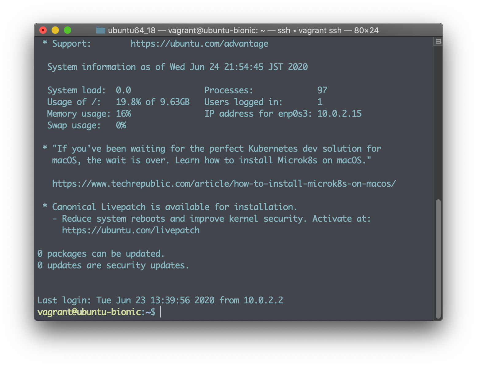
Task: Click the window title text ubuntu64_18
Action: (132, 30)
